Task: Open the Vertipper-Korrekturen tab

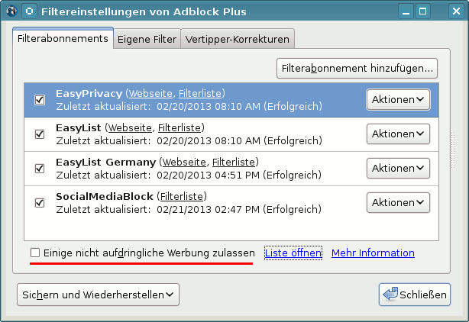Action: coord(238,39)
